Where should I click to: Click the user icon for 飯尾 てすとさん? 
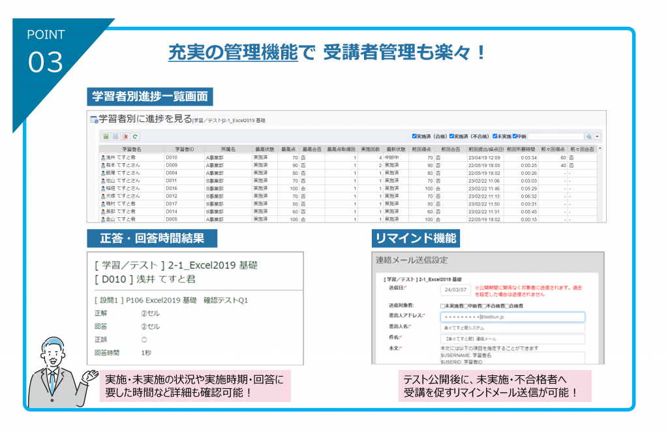102,173
